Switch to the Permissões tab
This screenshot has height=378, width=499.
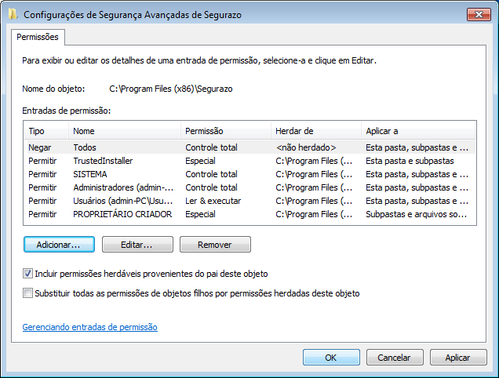click(38, 37)
